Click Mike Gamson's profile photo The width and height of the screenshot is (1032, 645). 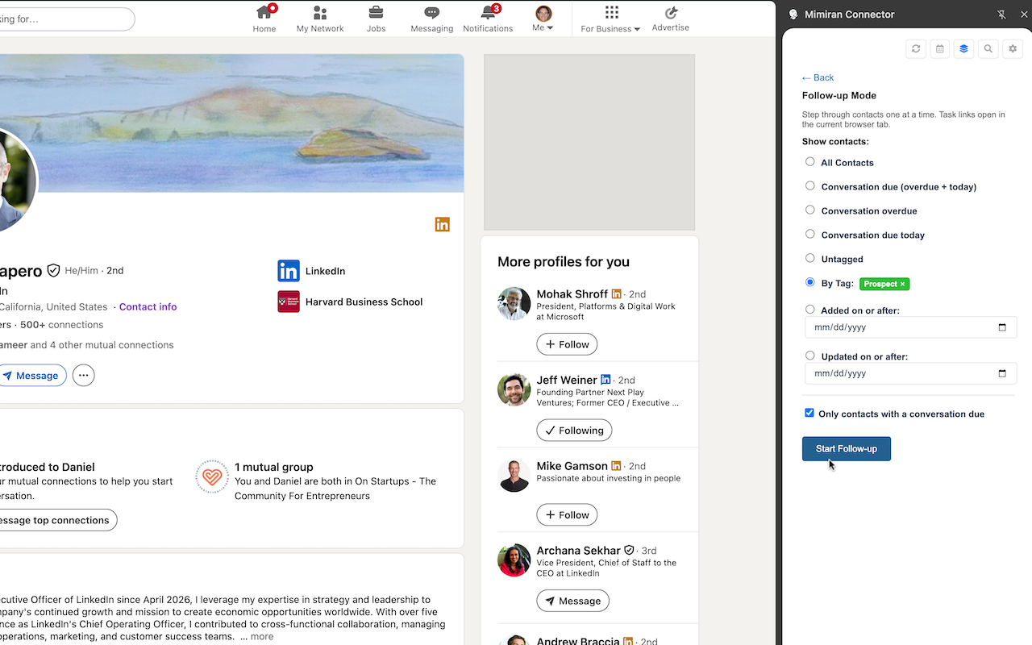514,476
